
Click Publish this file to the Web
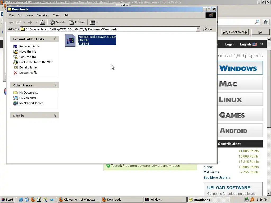coord(36,62)
